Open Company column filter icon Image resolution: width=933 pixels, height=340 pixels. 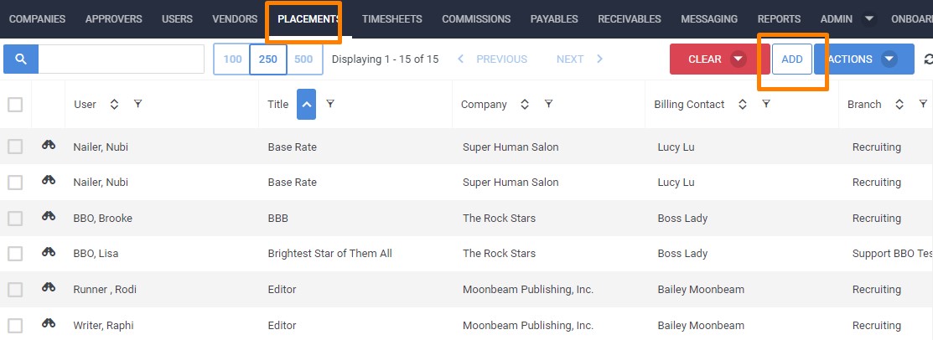pos(548,105)
